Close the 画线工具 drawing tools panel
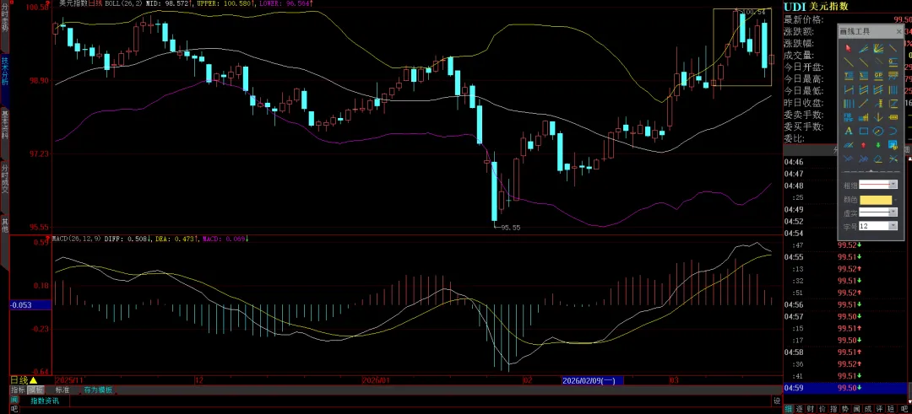 (898, 31)
